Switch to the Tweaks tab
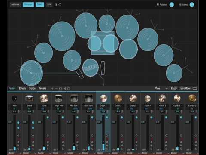 (42, 88)
